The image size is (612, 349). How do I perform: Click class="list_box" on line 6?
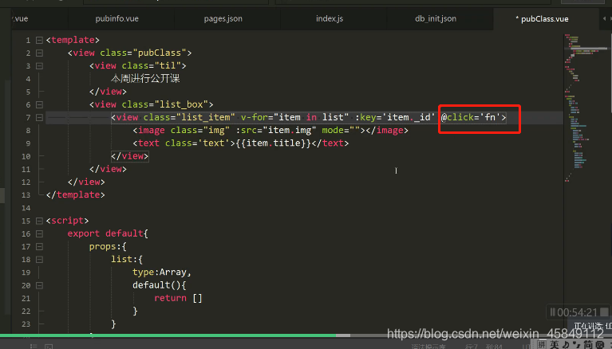[165, 104]
